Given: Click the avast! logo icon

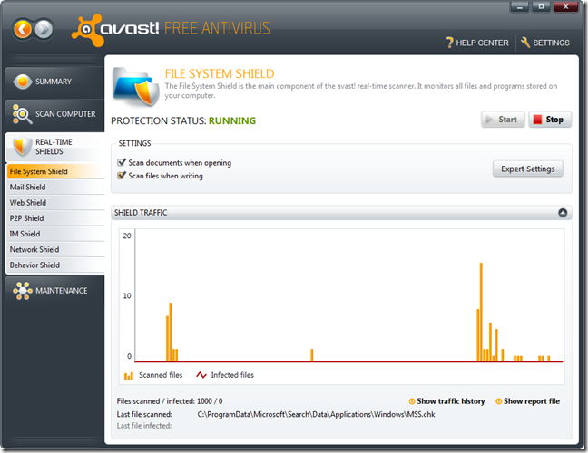Looking at the screenshot, I should point(88,30).
